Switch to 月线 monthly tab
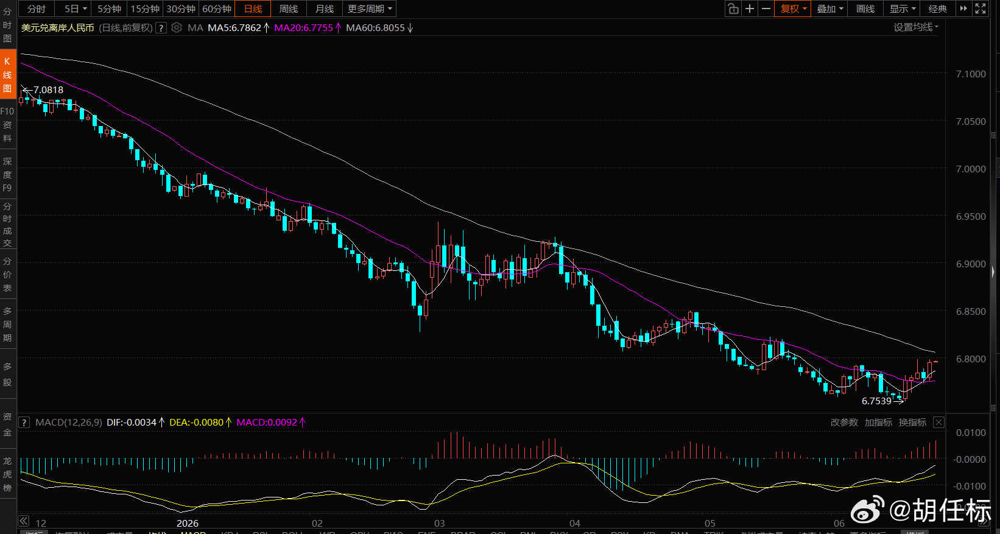This screenshot has width=1000, height=534. coord(325,9)
